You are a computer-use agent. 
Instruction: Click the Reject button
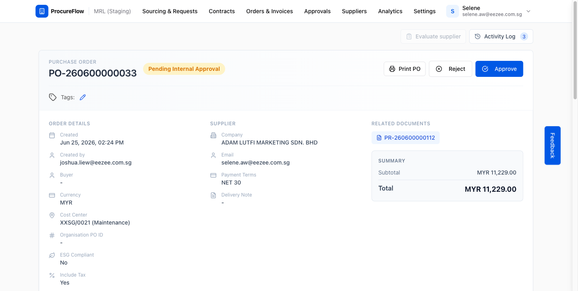450,69
